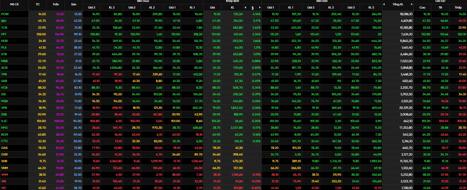Click the left arrow beside Tổng KL
Screen dimensions: 467x190
[x=384, y=4]
